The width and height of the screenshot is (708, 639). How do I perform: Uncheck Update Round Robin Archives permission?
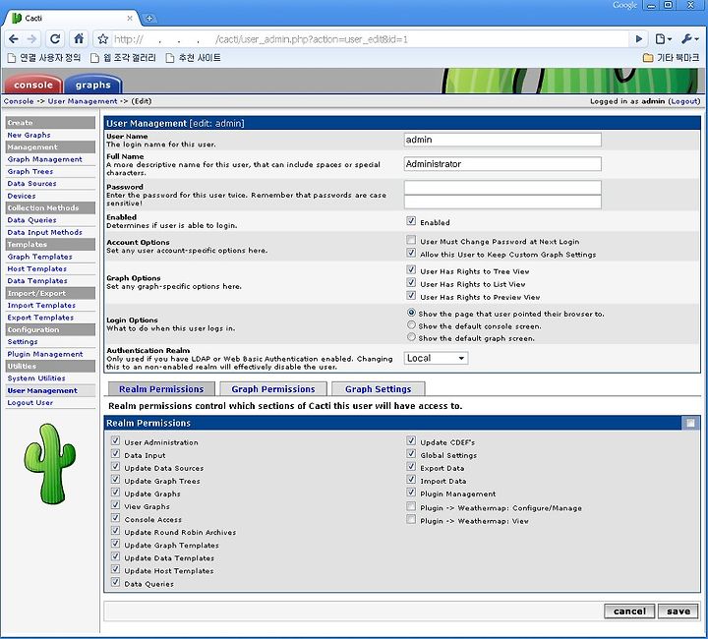tap(116, 531)
